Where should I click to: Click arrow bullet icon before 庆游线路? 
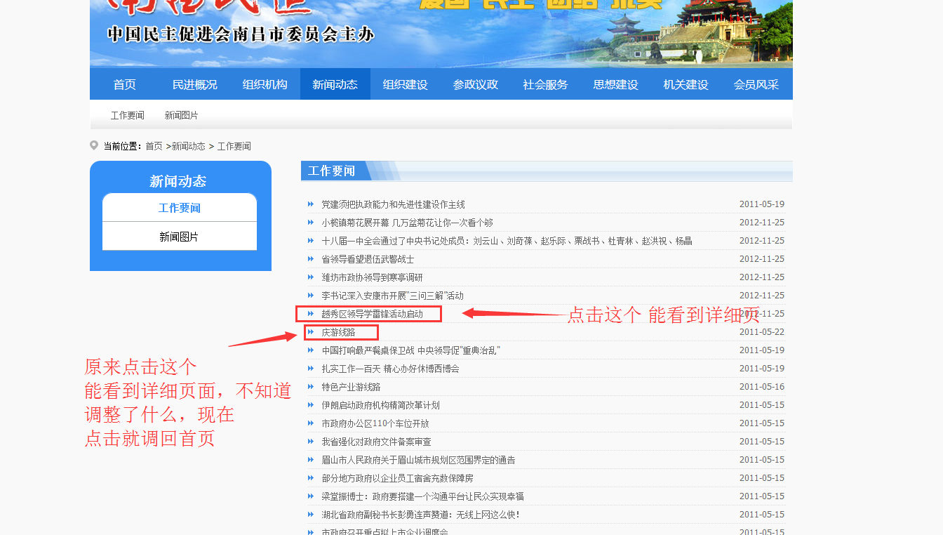click(311, 332)
